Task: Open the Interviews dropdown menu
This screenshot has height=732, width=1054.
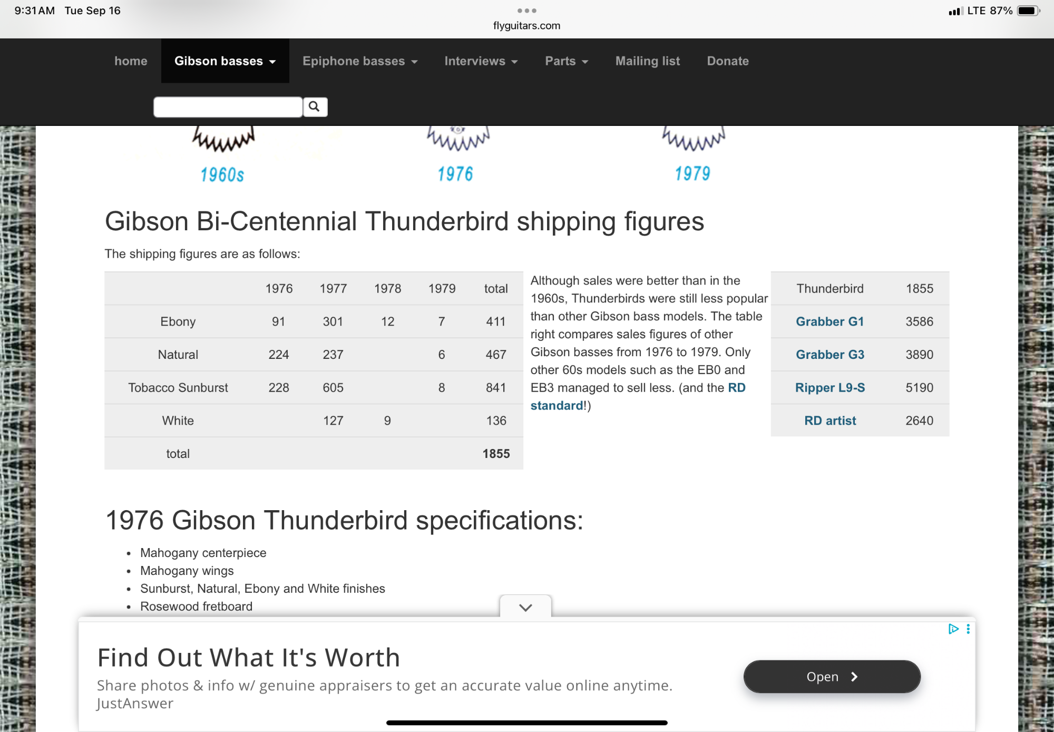Action: (481, 61)
